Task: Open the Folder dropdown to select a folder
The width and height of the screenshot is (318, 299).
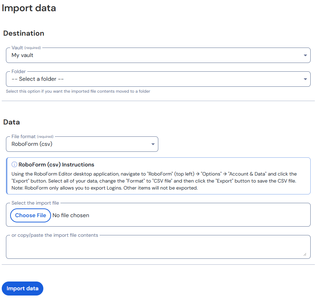Action: pyautogui.click(x=158, y=79)
